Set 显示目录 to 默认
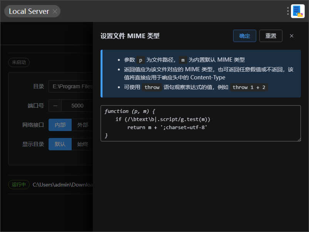 [60, 144]
